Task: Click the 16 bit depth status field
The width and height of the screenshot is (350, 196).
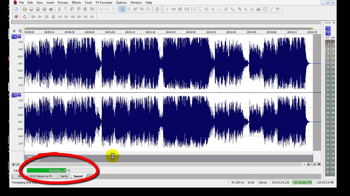Action: (251, 182)
